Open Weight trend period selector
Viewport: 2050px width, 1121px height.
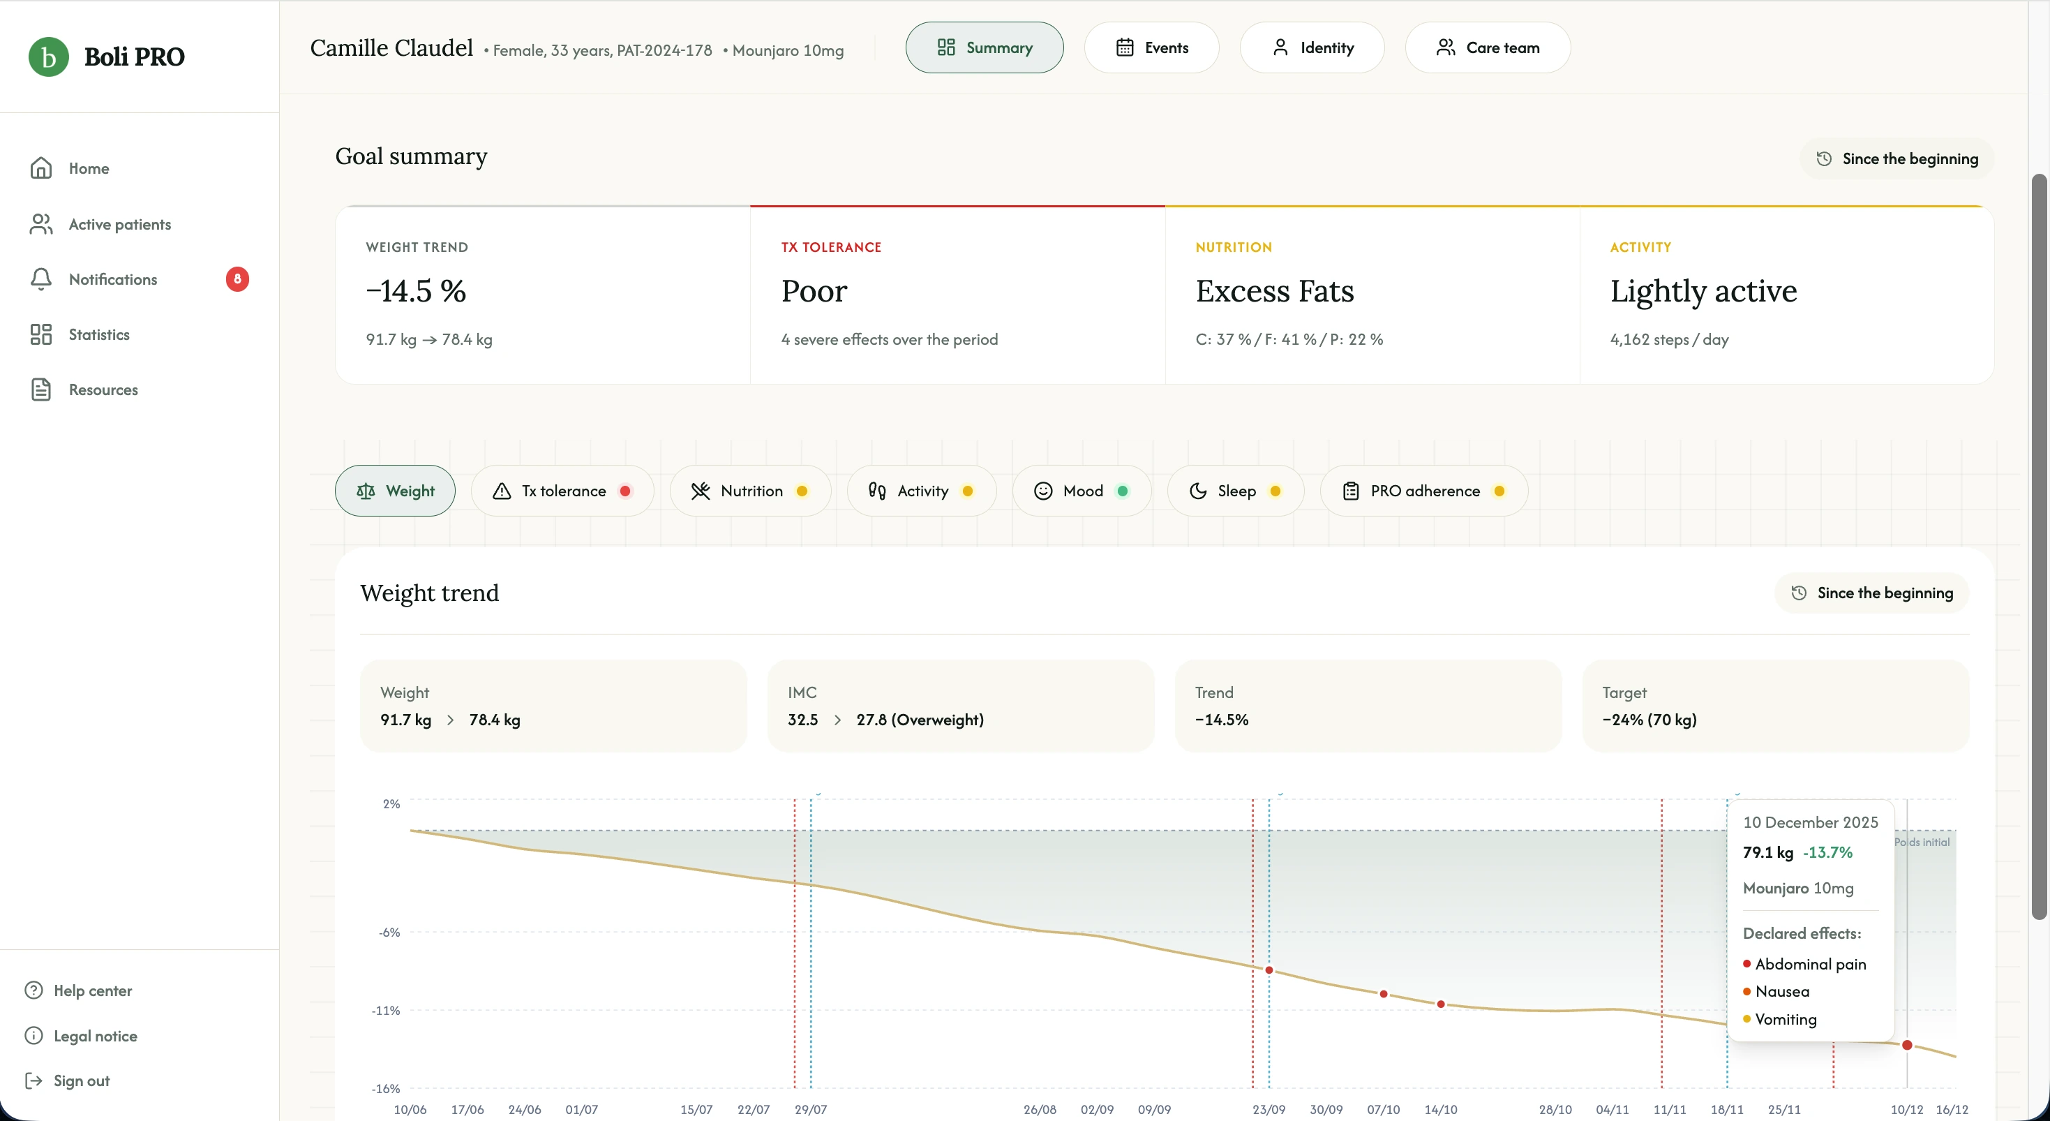coord(1872,593)
